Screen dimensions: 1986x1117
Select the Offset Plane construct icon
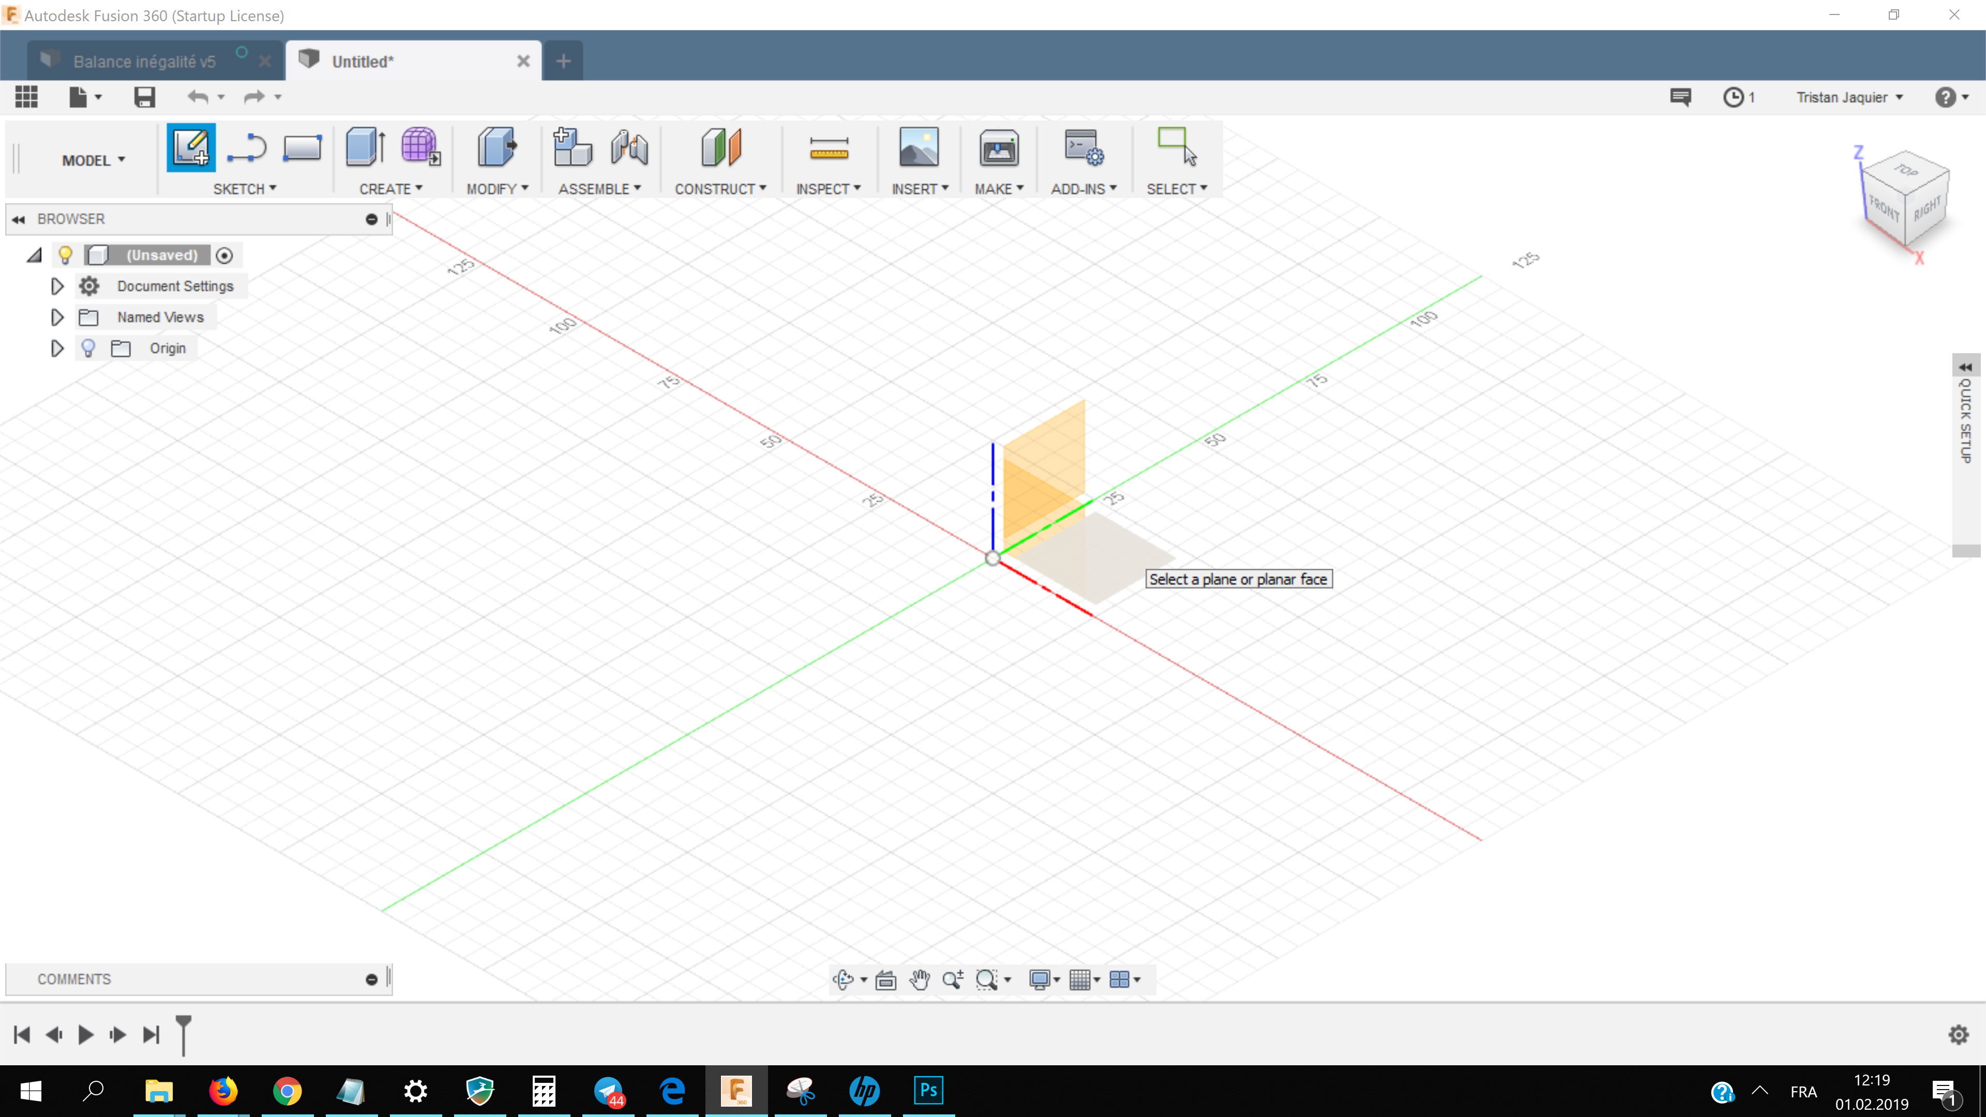point(721,146)
